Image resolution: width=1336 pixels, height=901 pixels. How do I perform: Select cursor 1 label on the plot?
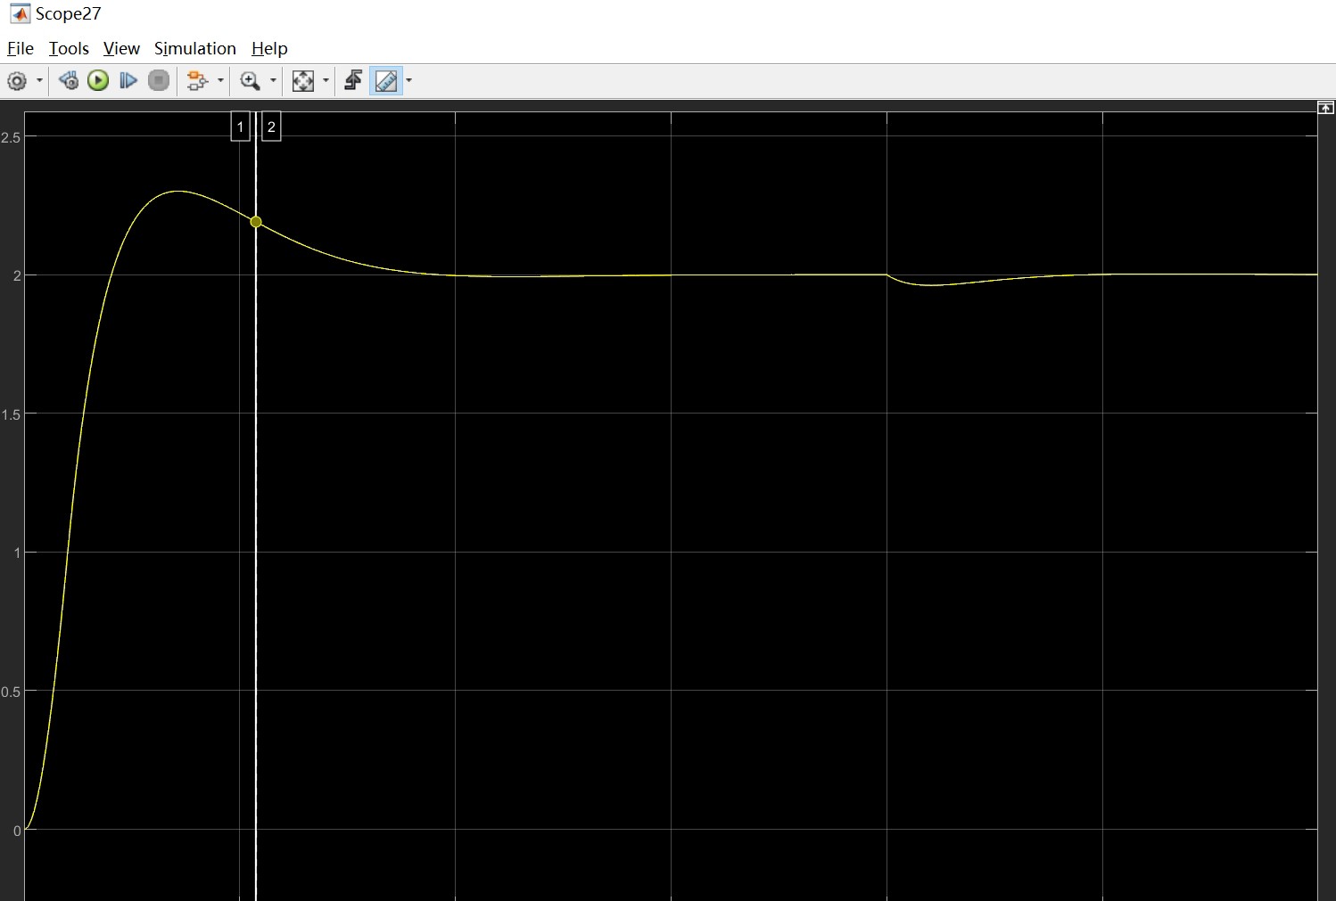[240, 127]
